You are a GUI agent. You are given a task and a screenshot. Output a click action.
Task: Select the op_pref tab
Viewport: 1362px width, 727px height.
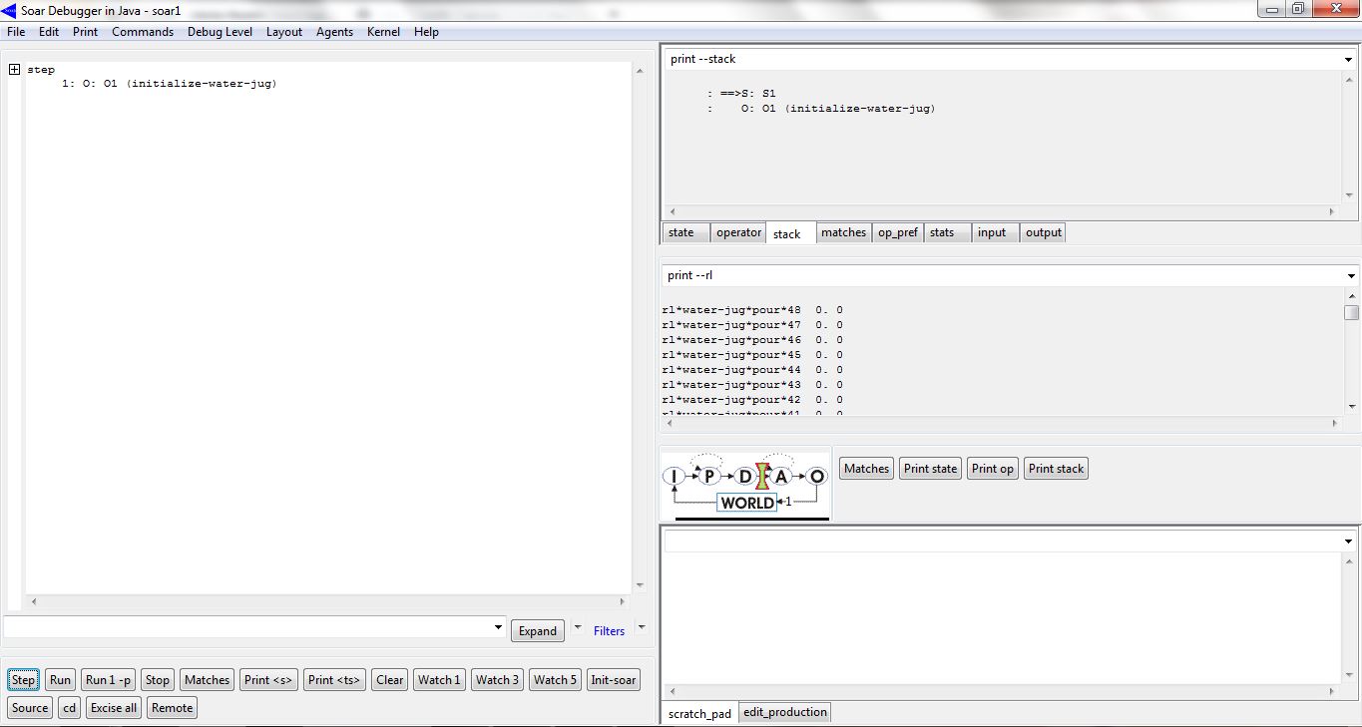[897, 232]
